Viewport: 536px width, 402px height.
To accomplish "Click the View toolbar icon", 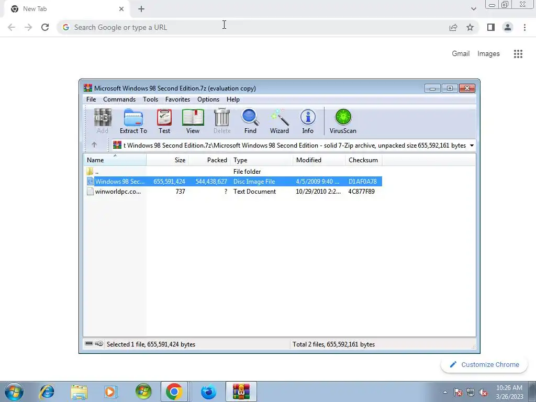I will [x=193, y=121].
